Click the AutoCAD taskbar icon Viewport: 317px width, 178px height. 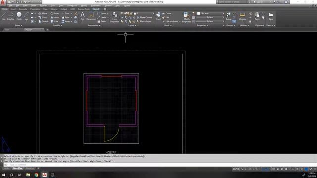click(x=44, y=175)
